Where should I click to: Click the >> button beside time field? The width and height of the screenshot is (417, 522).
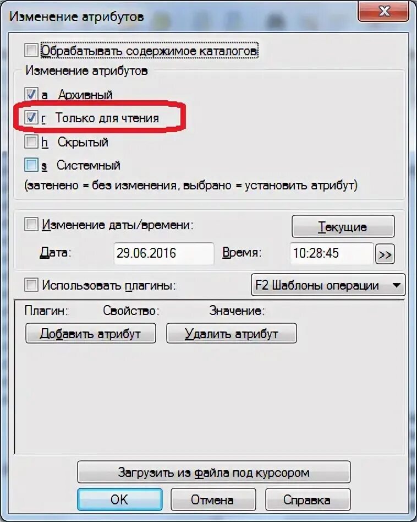click(385, 254)
